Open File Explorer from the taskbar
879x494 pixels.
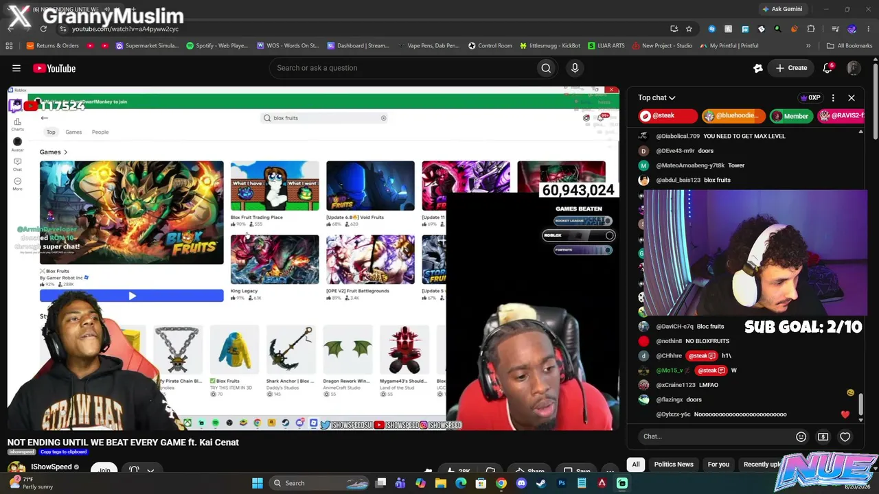441,483
